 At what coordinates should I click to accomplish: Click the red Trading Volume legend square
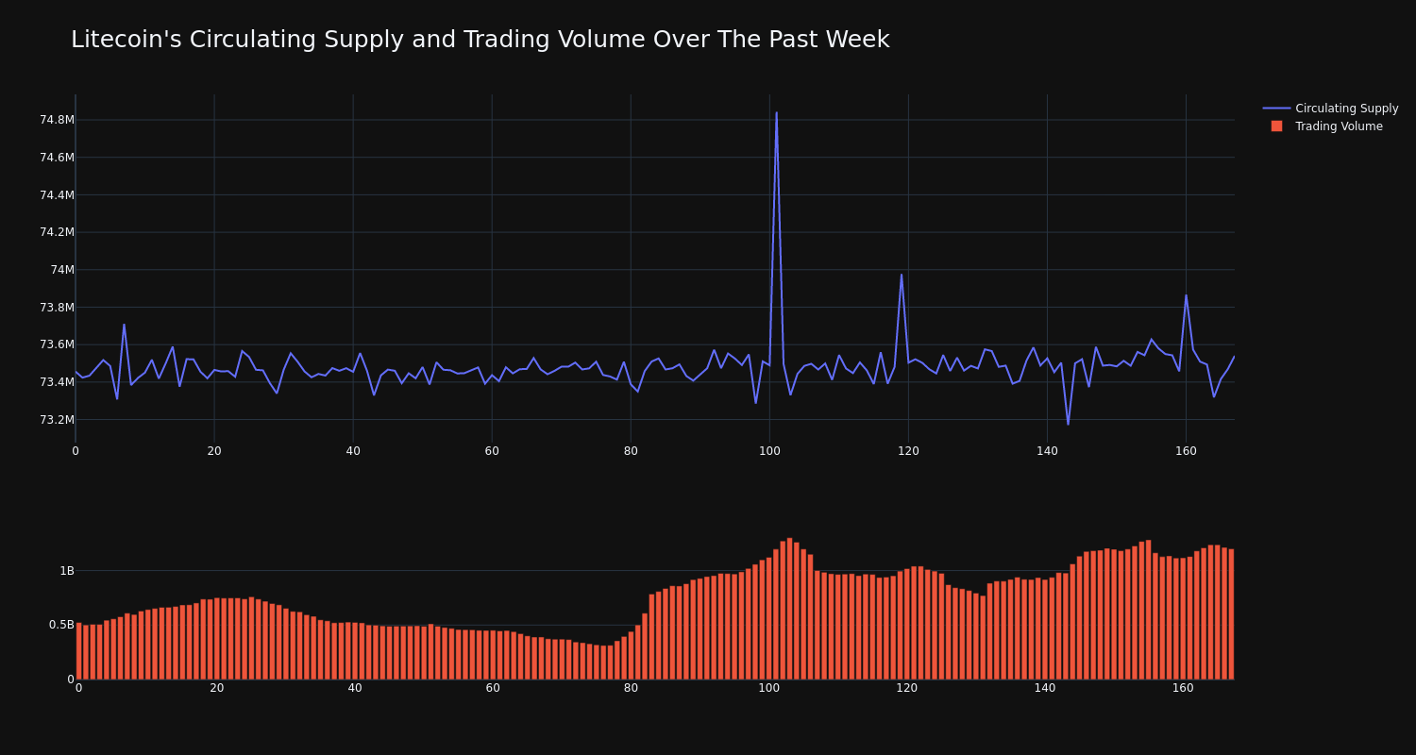click(x=1276, y=126)
